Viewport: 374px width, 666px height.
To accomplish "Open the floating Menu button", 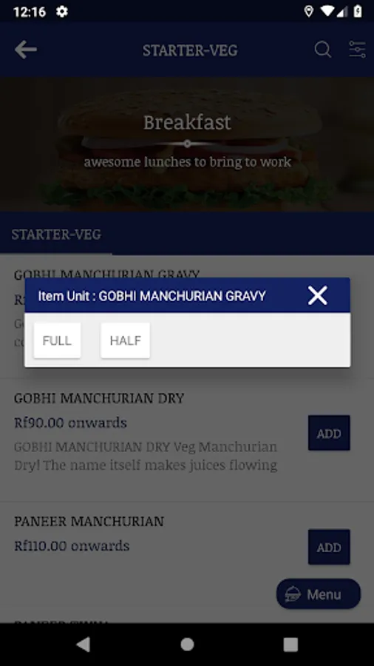I will point(319,593).
